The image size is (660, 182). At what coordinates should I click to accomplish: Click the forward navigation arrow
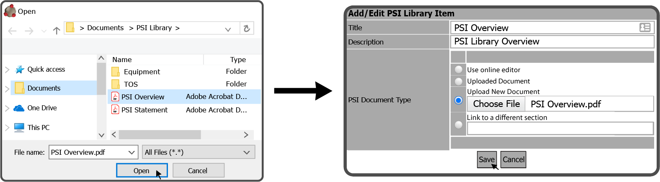click(29, 31)
